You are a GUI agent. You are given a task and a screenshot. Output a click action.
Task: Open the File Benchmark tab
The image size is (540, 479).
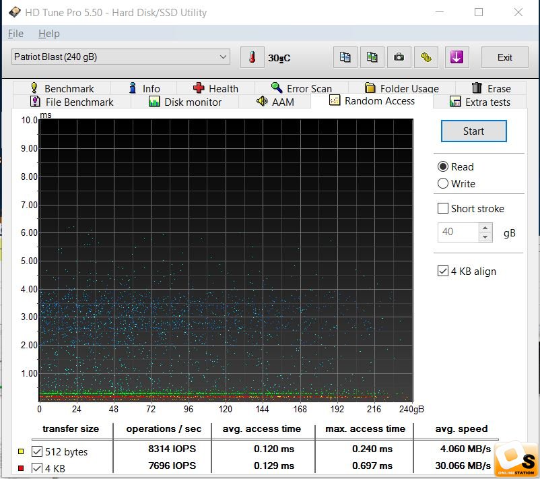tap(71, 102)
